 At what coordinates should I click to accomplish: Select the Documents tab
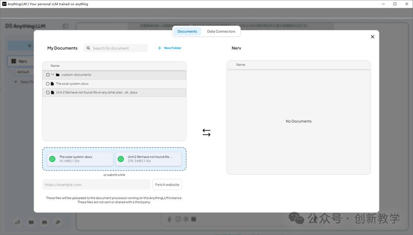[x=187, y=31]
